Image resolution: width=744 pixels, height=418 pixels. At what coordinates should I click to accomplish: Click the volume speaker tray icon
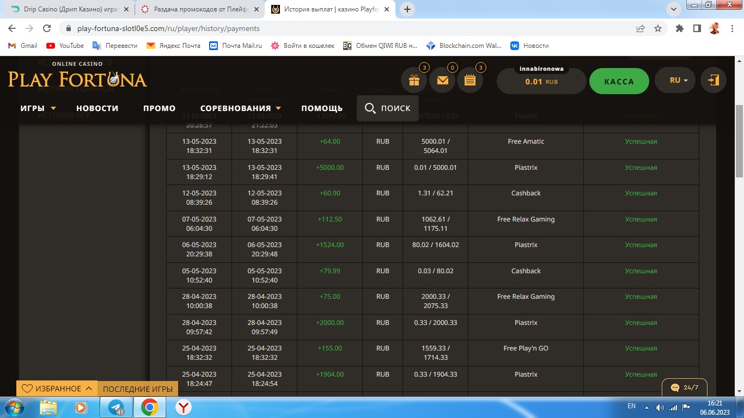(660, 408)
